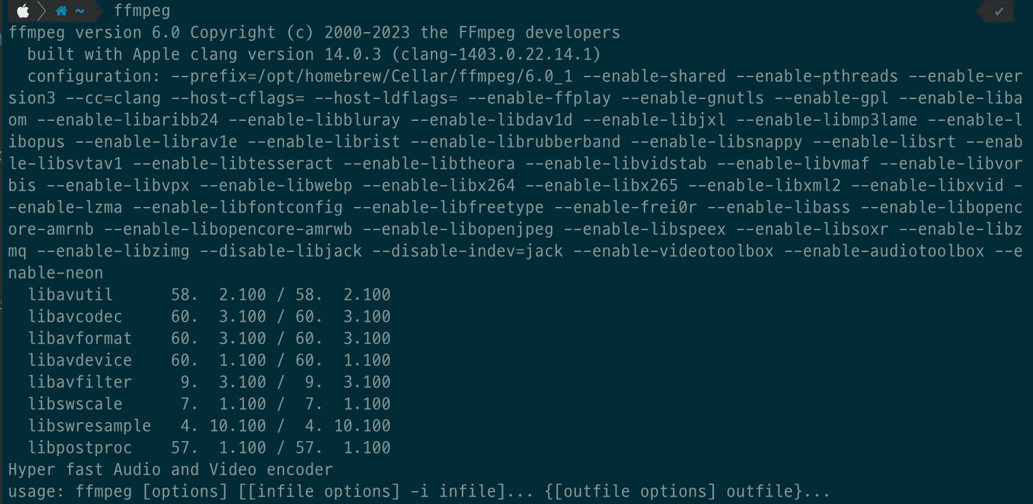Click the libavdevice library name
Image resolution: width=1033 pixels, height=504 pixels.
tap(80, 361)
